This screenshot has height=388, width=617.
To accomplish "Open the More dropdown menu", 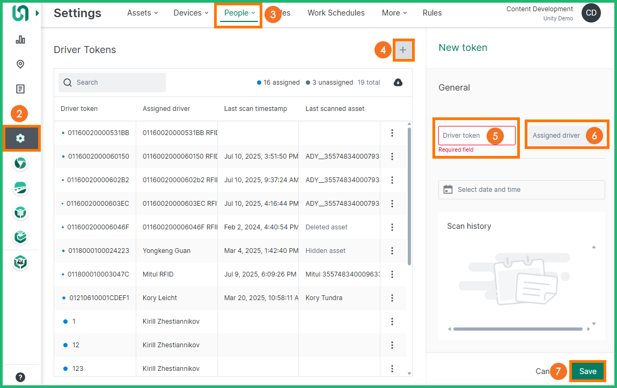I will (394, 13).
